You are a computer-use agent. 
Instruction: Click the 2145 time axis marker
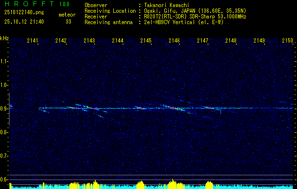(146, 40)
